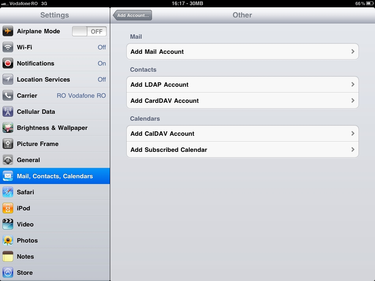Open iPod settings
Image resolution: width=375 pixels, height=281 pixels.
click(x=55, y=208)
